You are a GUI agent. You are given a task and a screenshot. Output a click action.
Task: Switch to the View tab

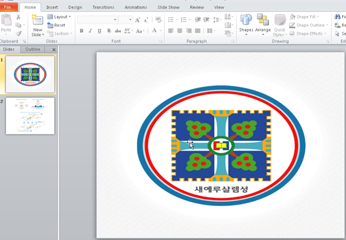[219, 7]
